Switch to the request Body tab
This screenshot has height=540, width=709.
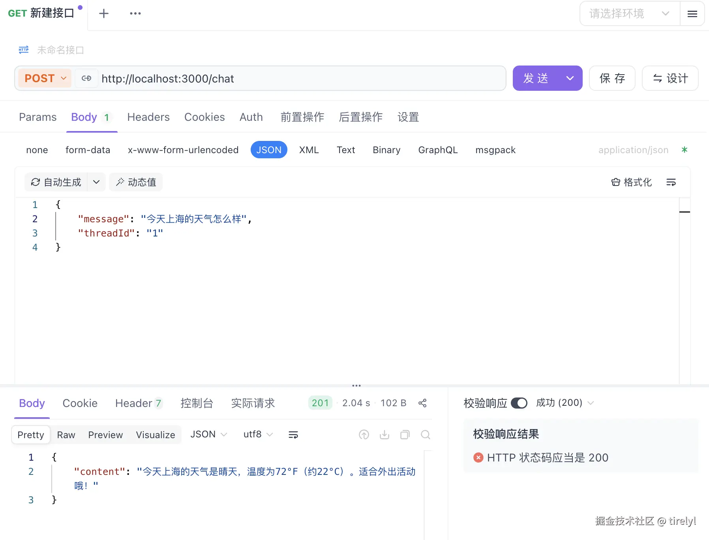(92, 117)
